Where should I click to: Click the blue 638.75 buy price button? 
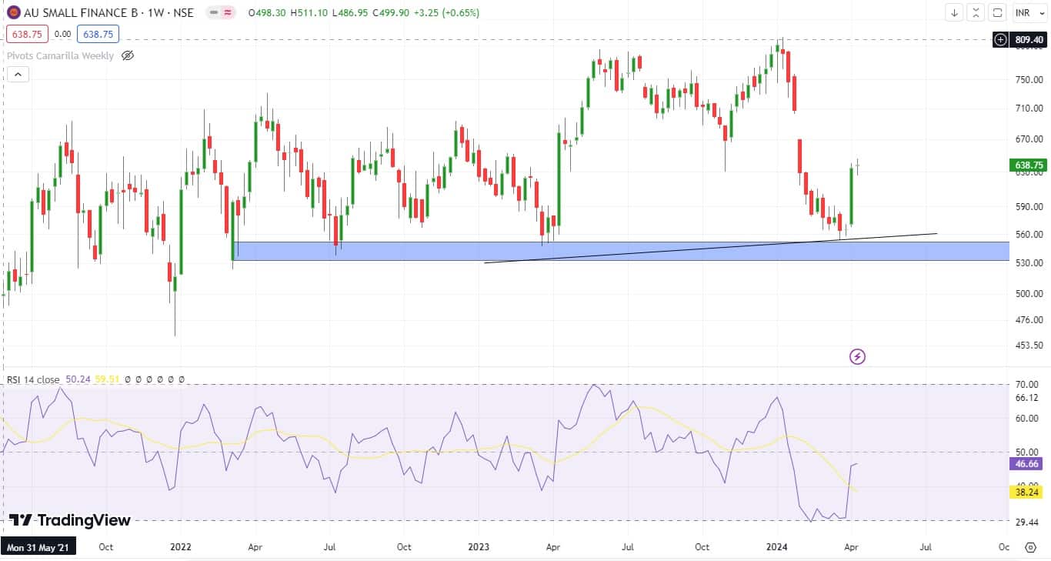tap(98, 34)
